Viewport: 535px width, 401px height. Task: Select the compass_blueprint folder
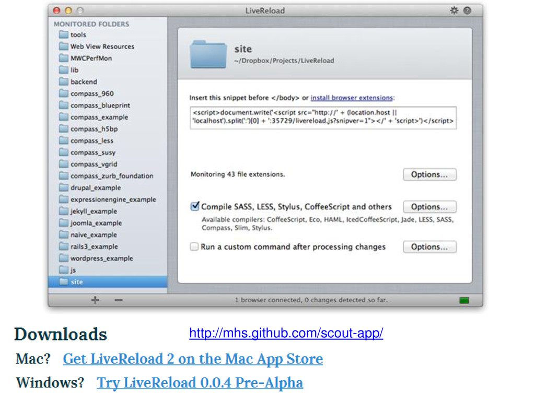click(100, 105)
